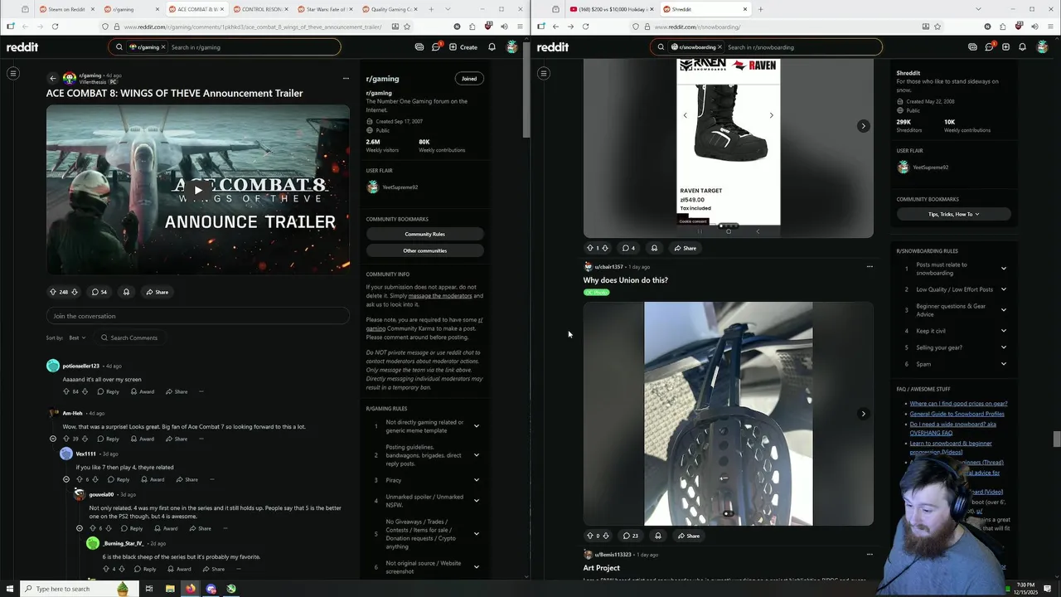
Task: Share the Raven boot post
Action: click(685, 248)
